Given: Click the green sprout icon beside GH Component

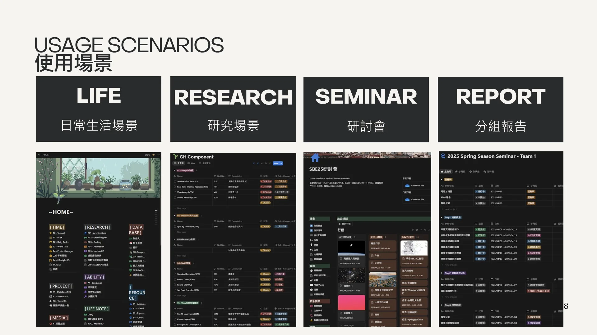Looking at the screenshot, I should (x=176, y=157).
